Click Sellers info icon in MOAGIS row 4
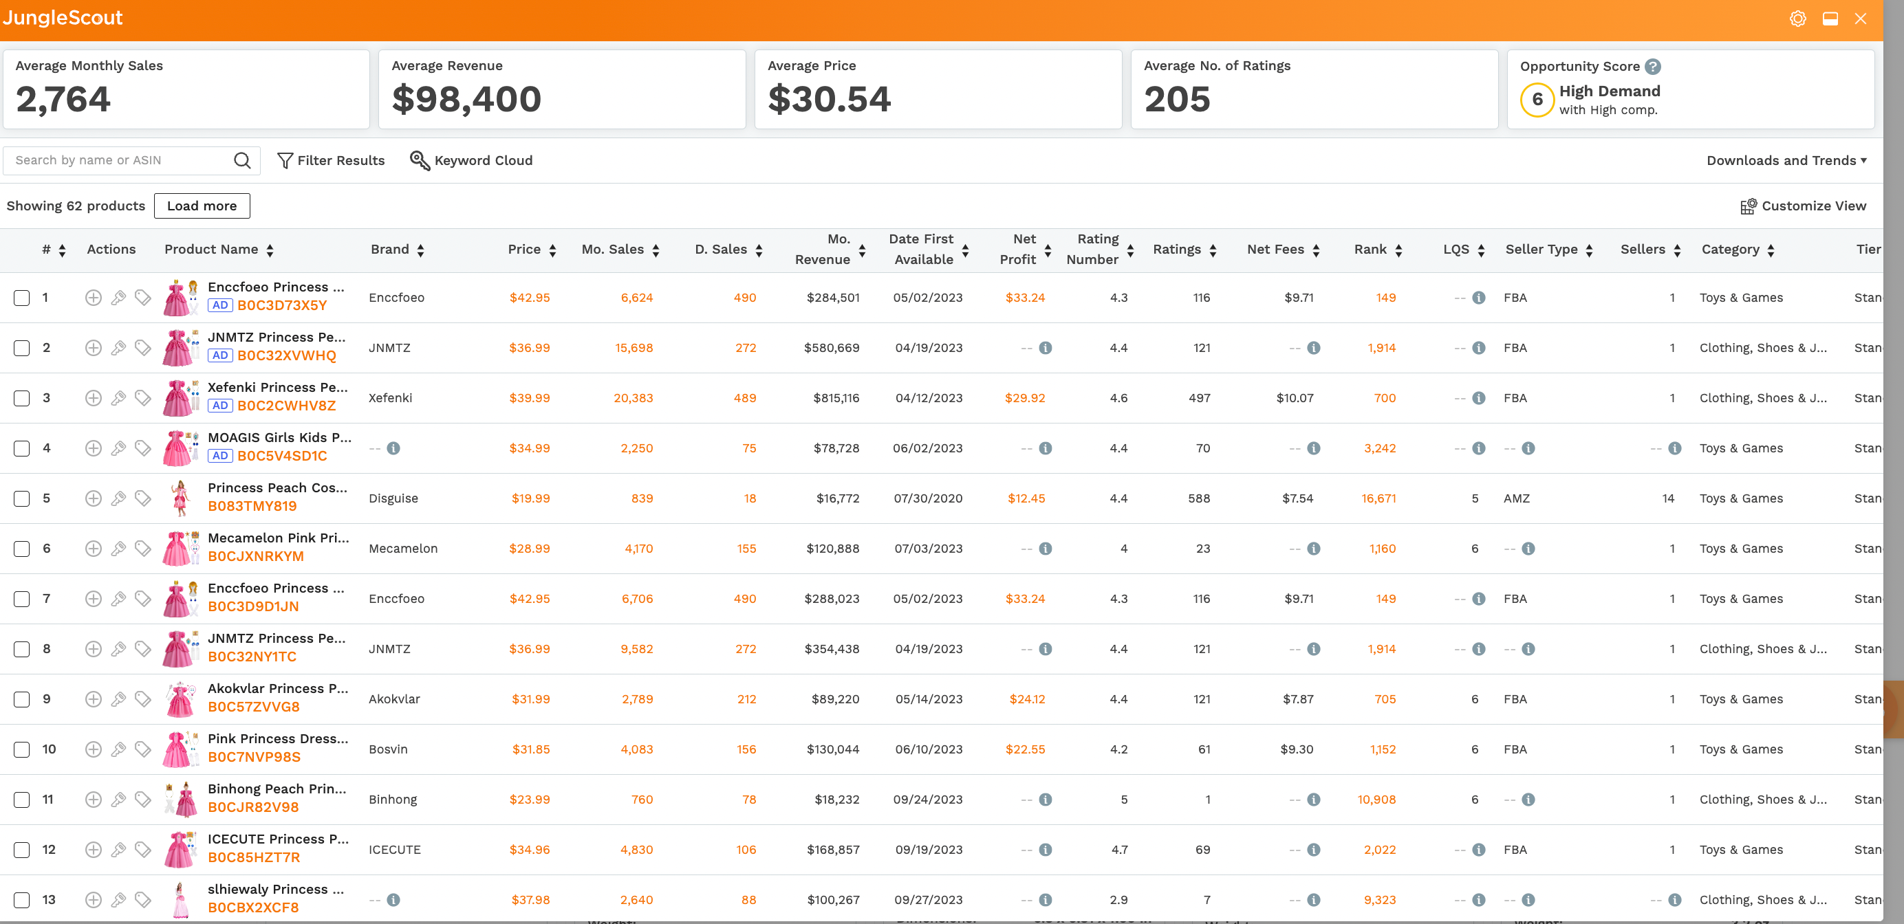The width and height of the screenshot is (1904, 924). [x=1675, y=448]
